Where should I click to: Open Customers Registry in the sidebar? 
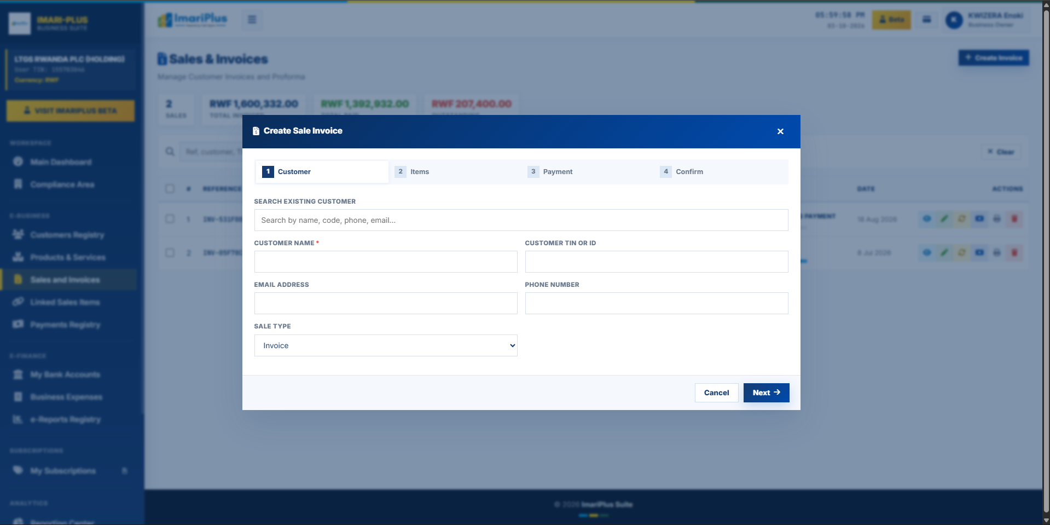click(68, 235)
